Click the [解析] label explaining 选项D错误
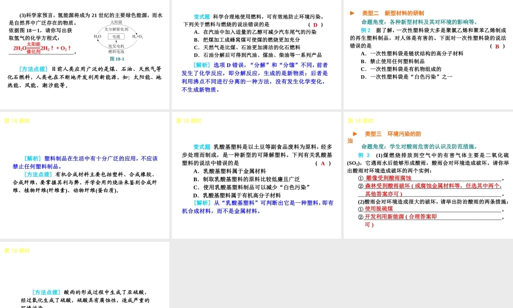Viewport: 513px width, 308px height. 202,65
